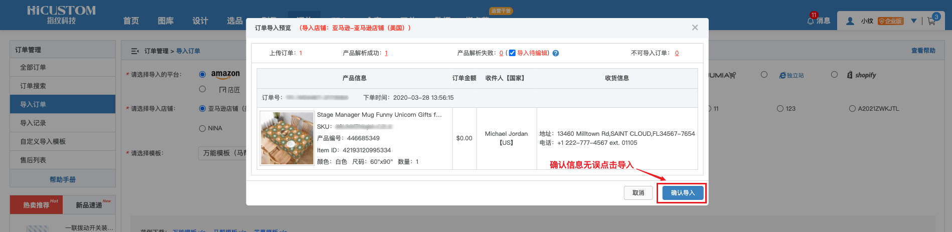Open the template selection dropdown
The width and height of the screenshot is (952, 232).
coord(224,153)
